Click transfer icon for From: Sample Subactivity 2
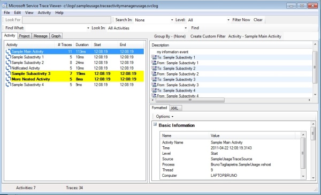 (154, 74)
